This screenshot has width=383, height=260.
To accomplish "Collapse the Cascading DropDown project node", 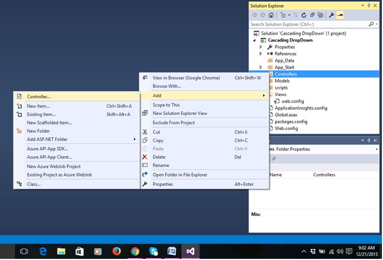I will click(255, 41).
